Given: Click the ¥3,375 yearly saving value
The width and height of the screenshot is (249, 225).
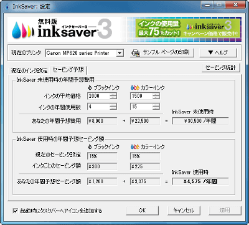Looking at the screenshot, I should (145, 181).
